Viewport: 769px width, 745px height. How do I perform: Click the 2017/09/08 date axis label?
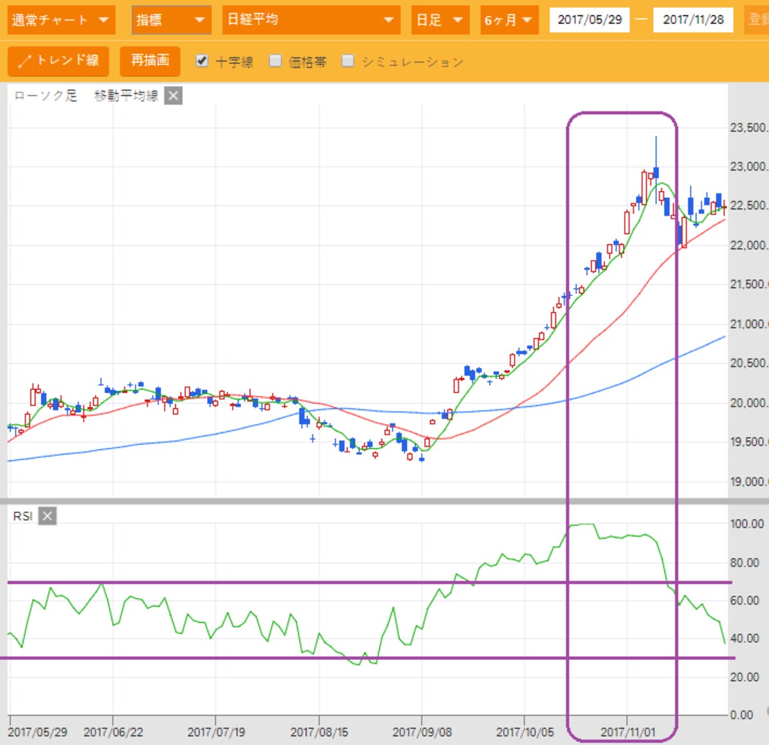pos(422,732)
